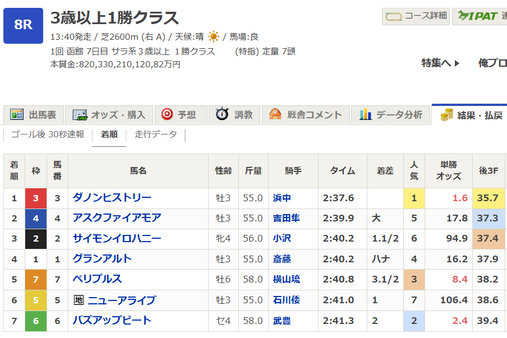Select ゴール後 30秒速報 sub-tab
Image resolution: width=507 pixels, height=338 pixels.
(x=48, y=135)
